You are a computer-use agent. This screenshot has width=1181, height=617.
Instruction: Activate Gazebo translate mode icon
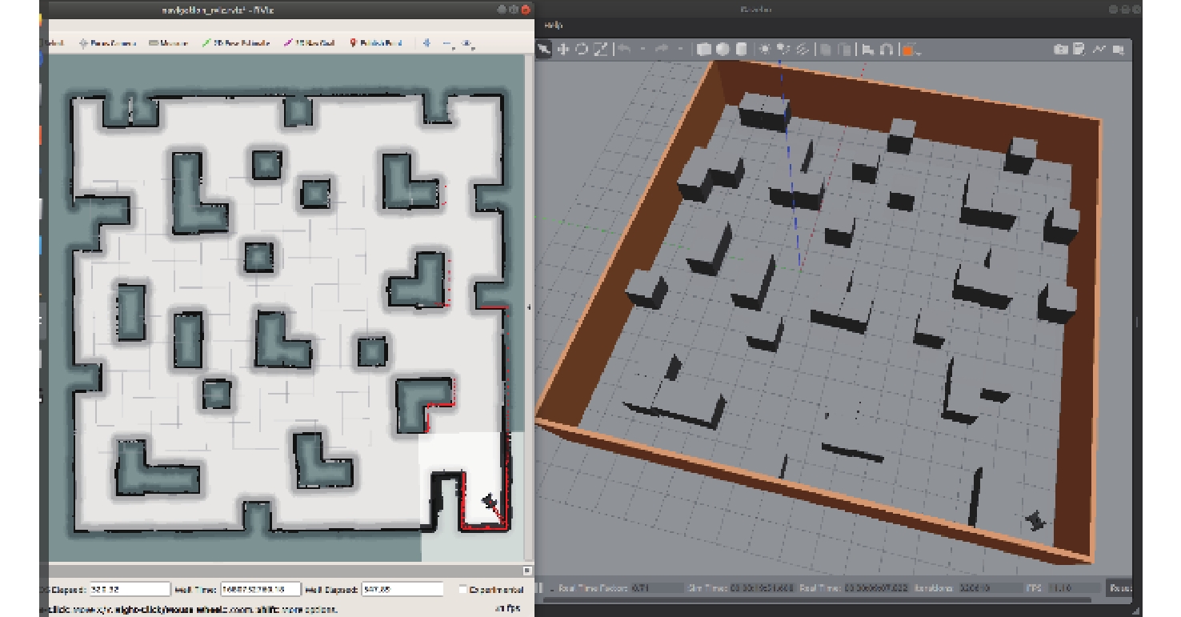click(x=563, y=50)
